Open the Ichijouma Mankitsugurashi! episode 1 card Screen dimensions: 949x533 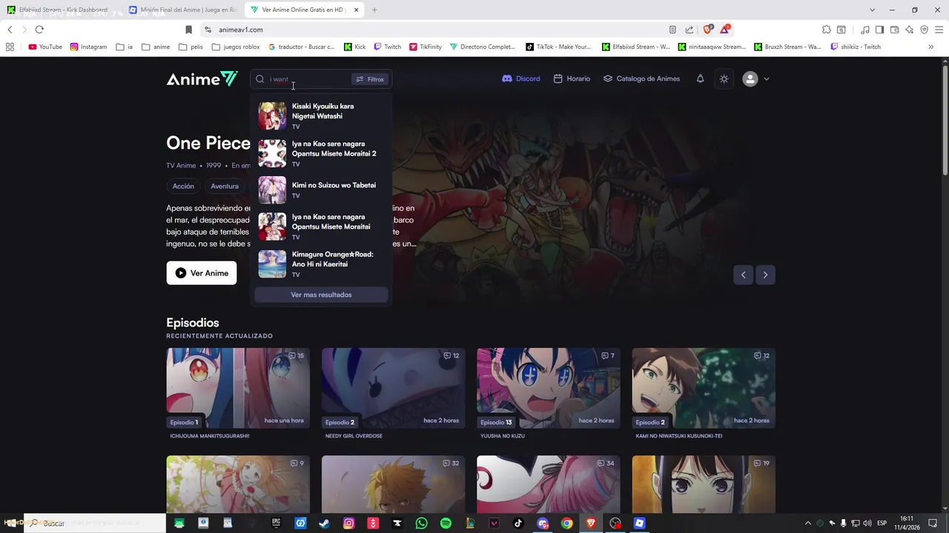238,394
